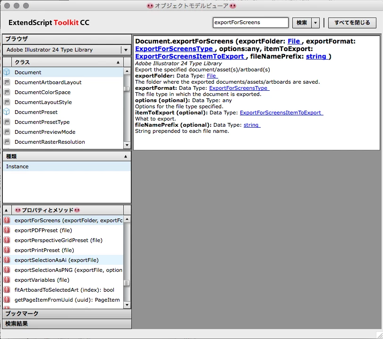Open ExportForScreensItemToExport link in signature heading
The height and width of the screenshot is (339, 383).
point(190,57)
